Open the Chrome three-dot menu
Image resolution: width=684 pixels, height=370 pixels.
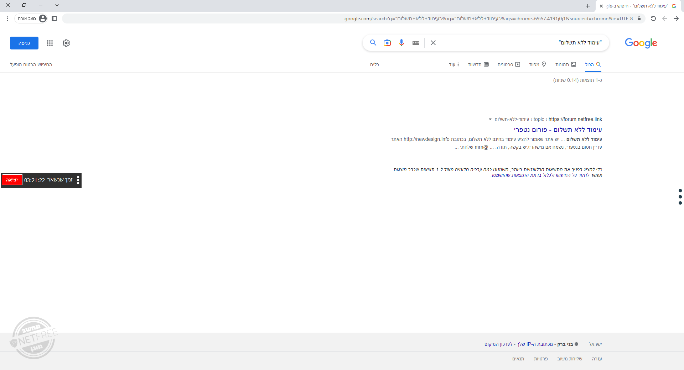click(x=7, y=18)
